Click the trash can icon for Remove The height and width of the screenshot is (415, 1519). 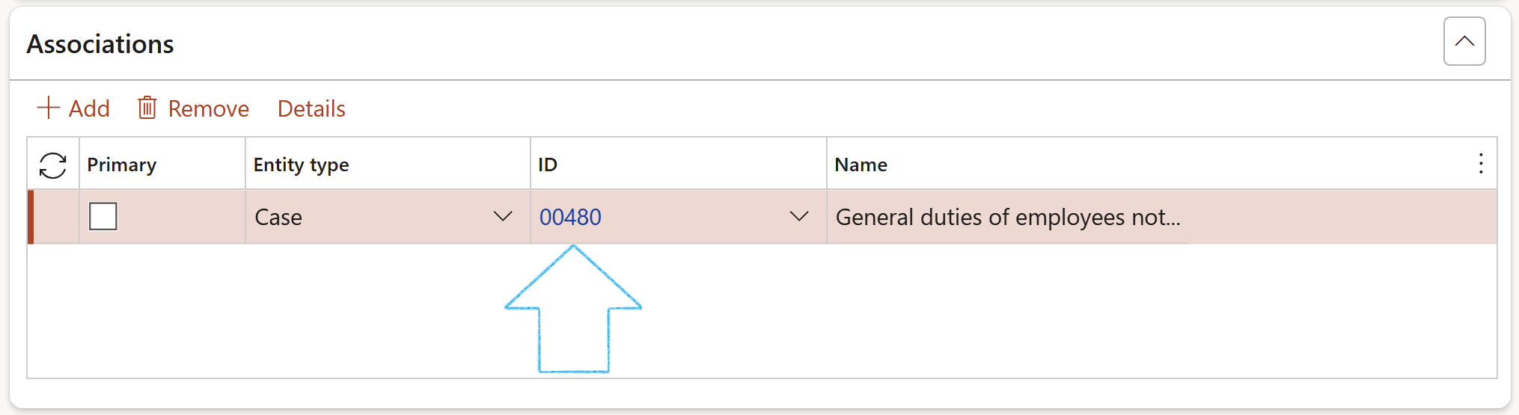(147, 108)
